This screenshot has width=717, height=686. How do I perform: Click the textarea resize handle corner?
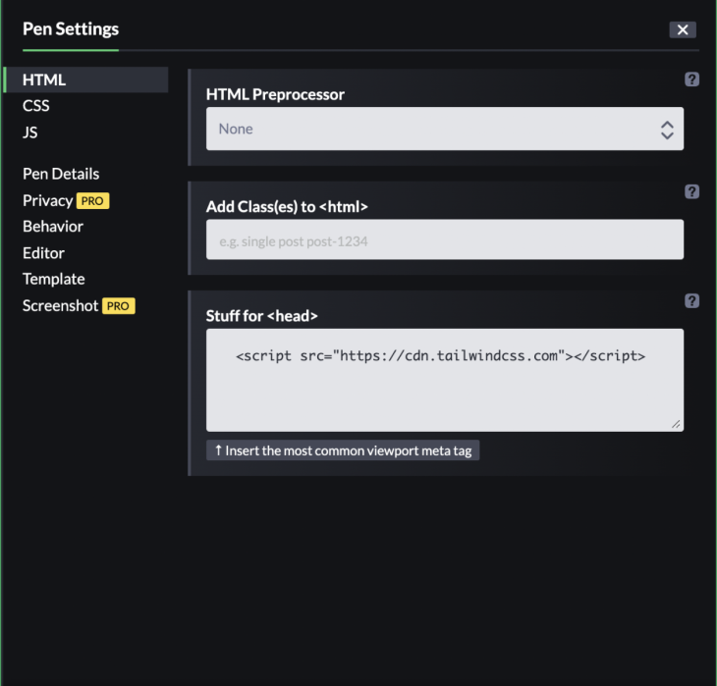[x=676, y=424]
